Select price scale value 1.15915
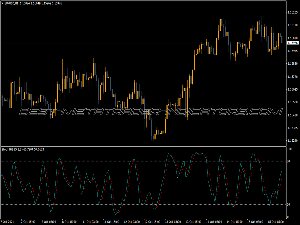 point(293,51)
